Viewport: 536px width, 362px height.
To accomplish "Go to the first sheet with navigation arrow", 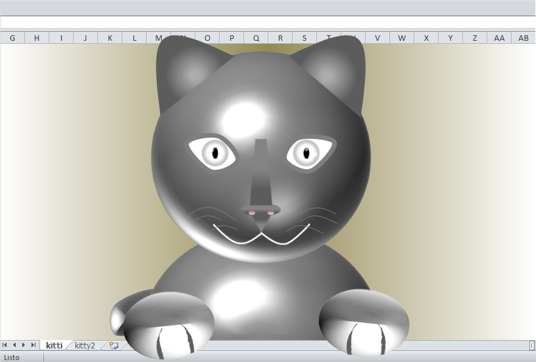I will point(5,345).
